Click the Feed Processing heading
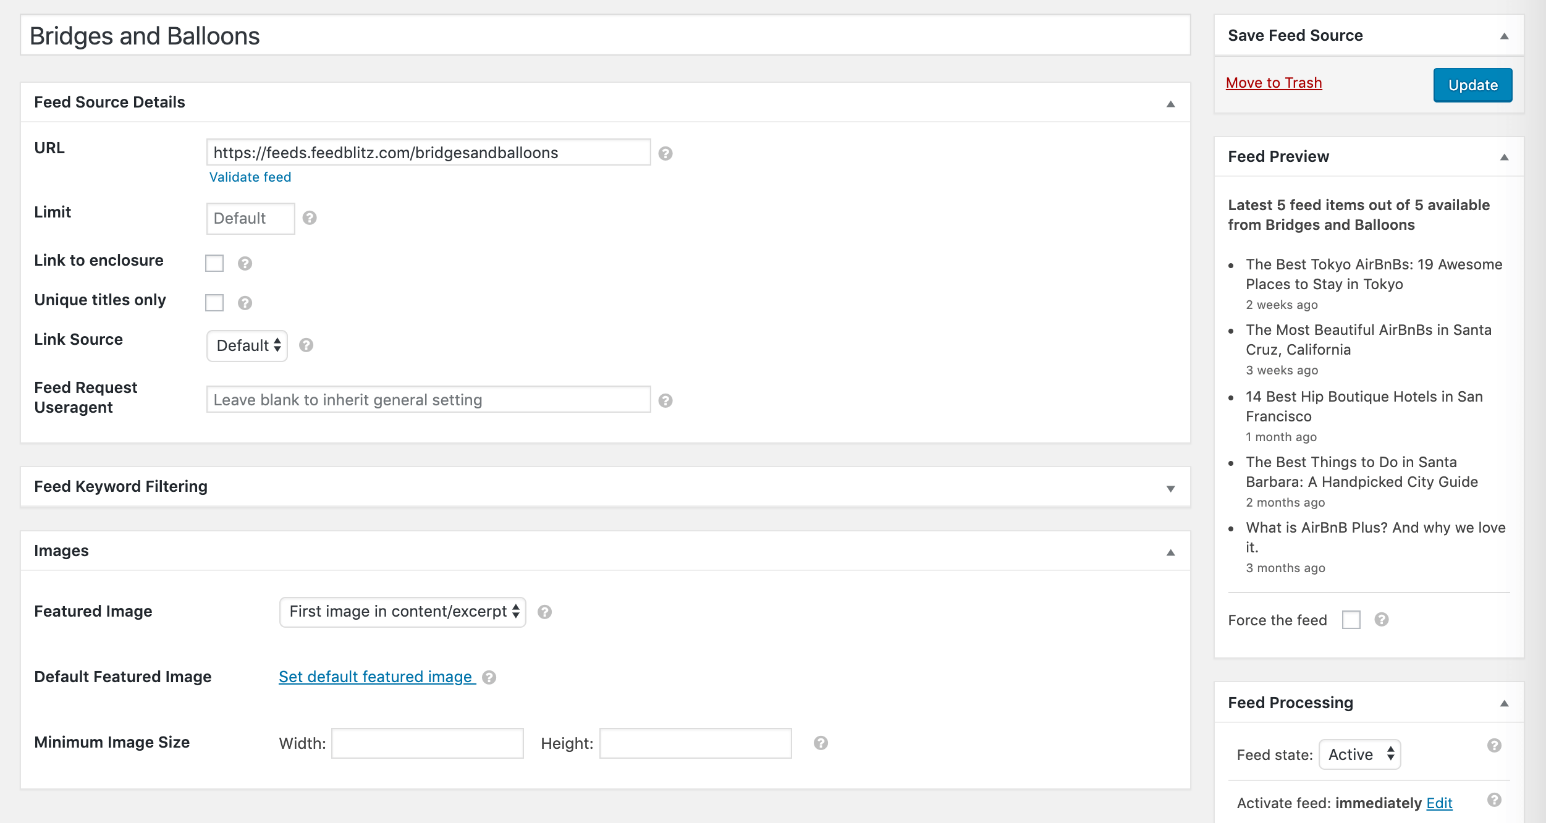 pyautogui.click(x=1290, y=703)
